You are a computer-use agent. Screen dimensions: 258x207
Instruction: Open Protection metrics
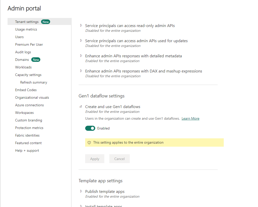coord(29,128)
